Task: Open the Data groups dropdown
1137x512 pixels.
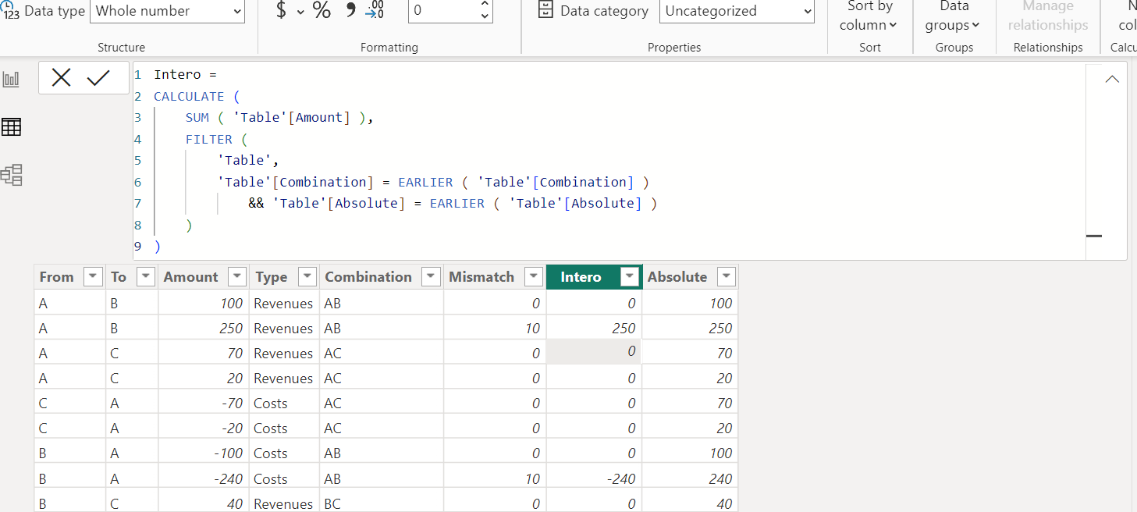Action: pyautogui.click(x=954, y=16)
